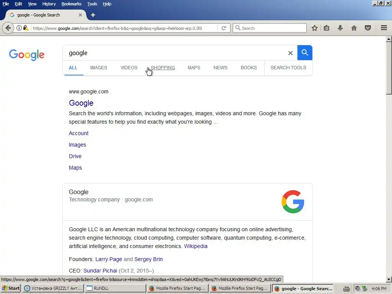Open the Firefox hamburger menu
This screenshot has height=294, width=392.
pos(384,28)
